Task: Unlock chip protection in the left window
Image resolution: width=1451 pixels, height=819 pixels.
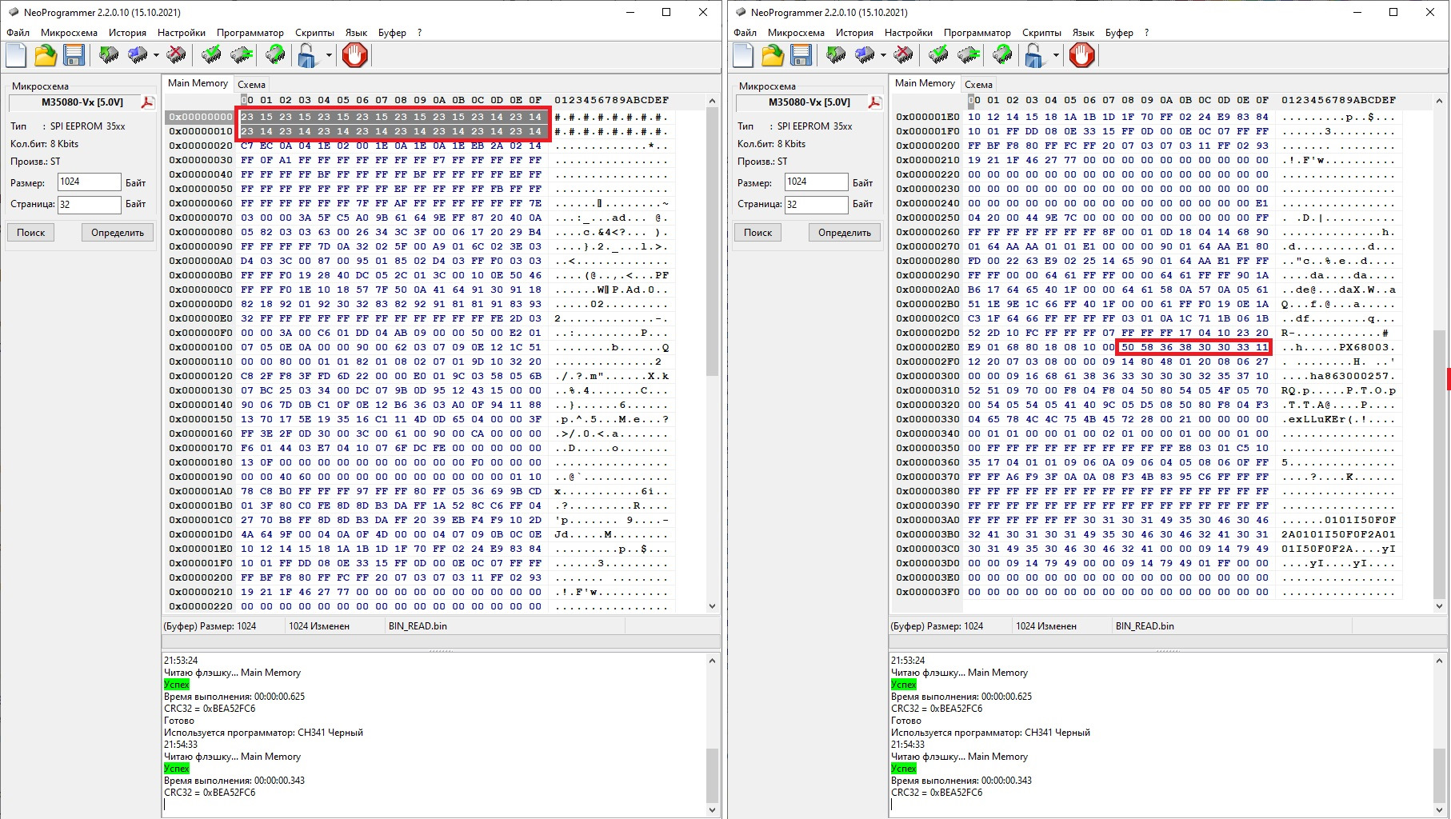Action: pos(306,55)
